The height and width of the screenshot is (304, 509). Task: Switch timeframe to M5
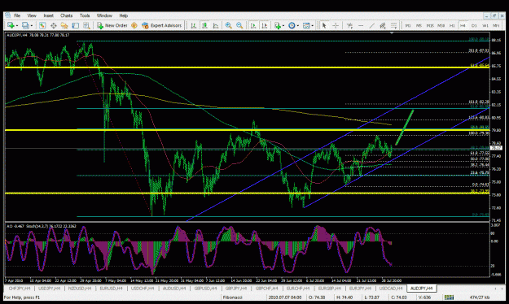pos(419,25)
